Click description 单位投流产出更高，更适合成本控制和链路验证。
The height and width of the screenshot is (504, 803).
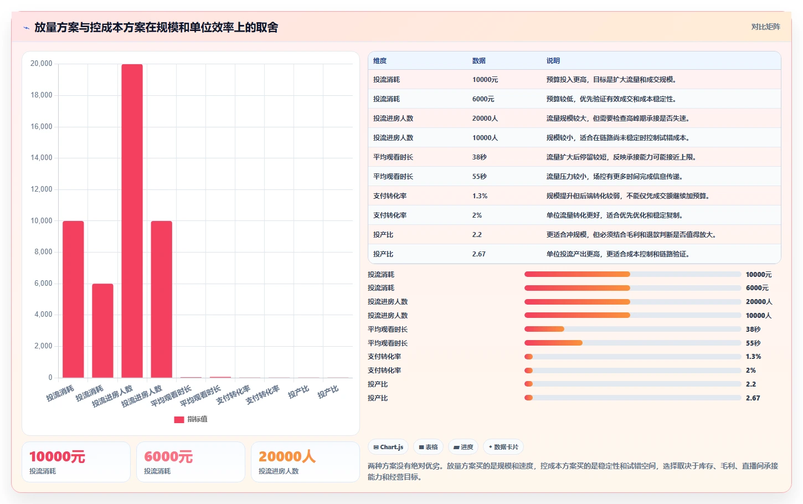click(x=618, y=254)
